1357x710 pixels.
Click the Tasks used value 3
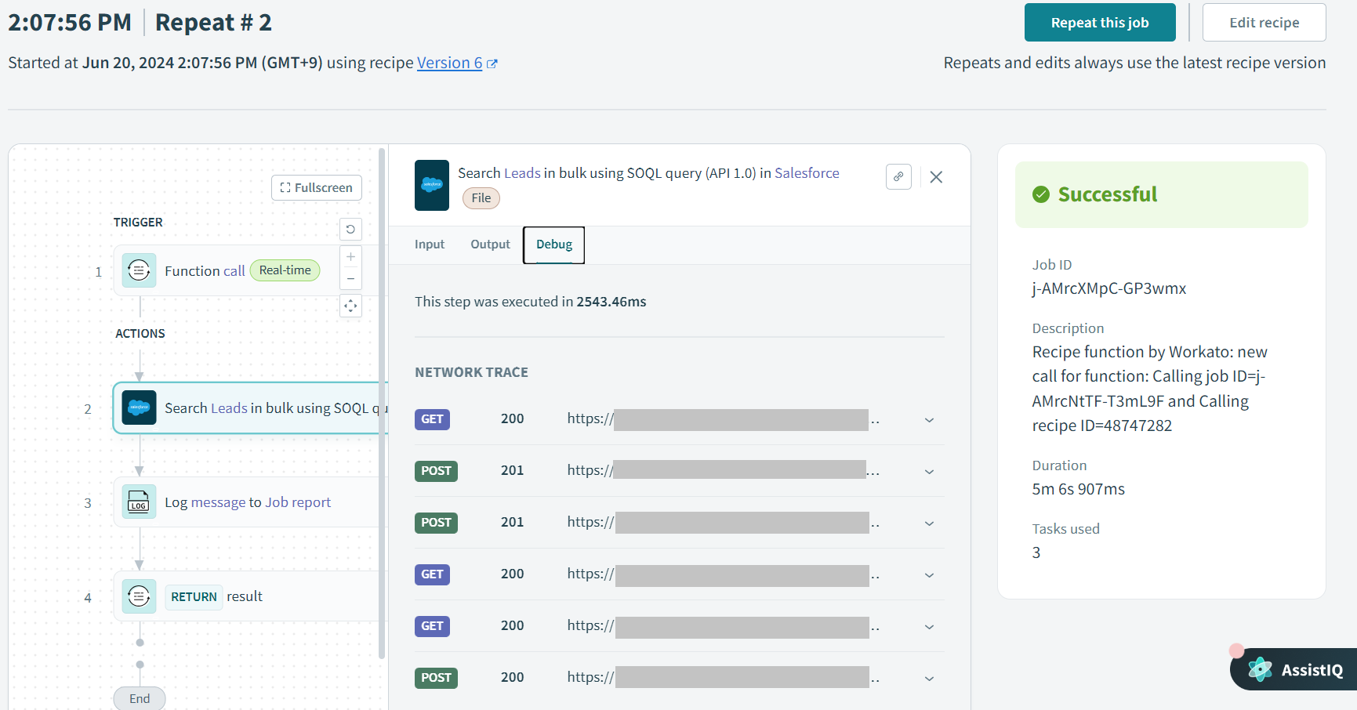click(x=1036, y=552)
